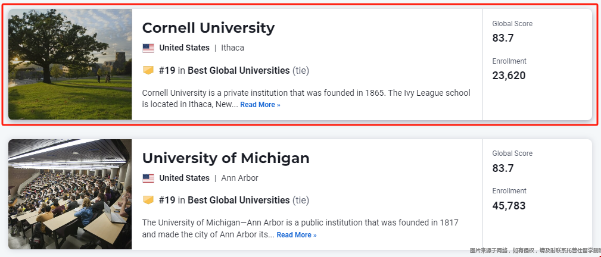The width and height of the screenshot is (601, 257).
Task: Click the Ann Arbor location text
Action: (x=239, y=178)
